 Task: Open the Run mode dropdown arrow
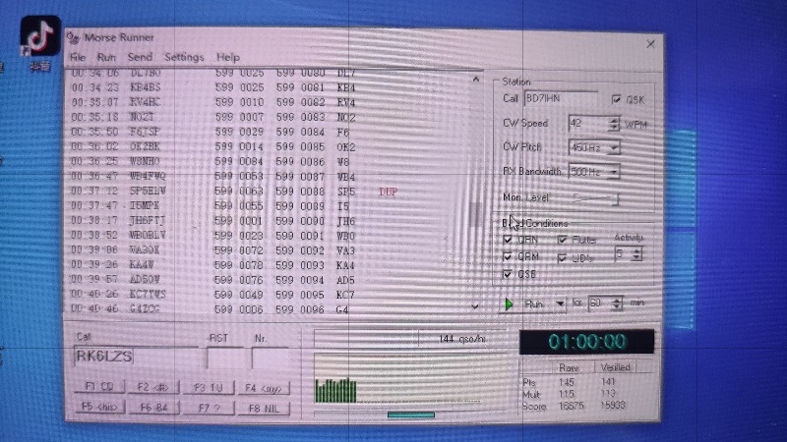click(560, 304)
